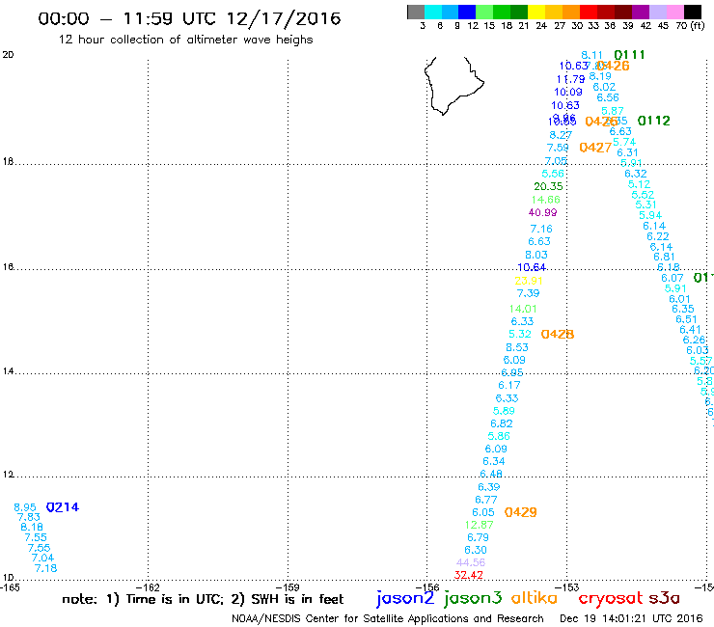The height and width of the screenshot is (627, 714).
Task: Click the blue value '11.79'
Action: coord(570,80)
